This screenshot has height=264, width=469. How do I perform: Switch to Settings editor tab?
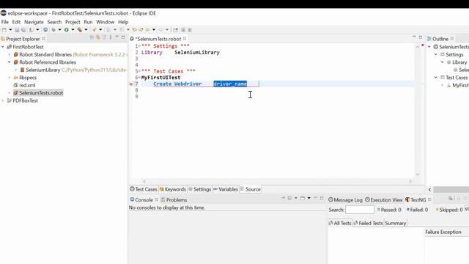(x=199, y=189)
